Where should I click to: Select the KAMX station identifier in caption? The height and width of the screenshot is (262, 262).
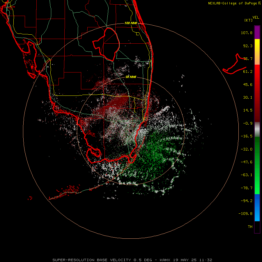[165, 260]
